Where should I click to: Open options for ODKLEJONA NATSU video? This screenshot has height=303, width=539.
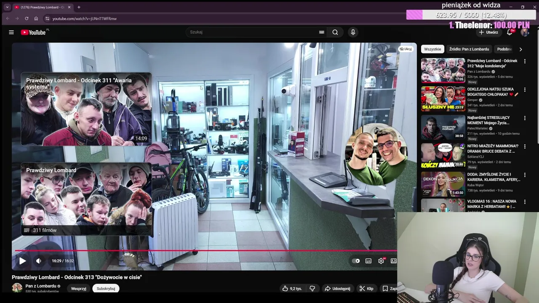(525, 90)
